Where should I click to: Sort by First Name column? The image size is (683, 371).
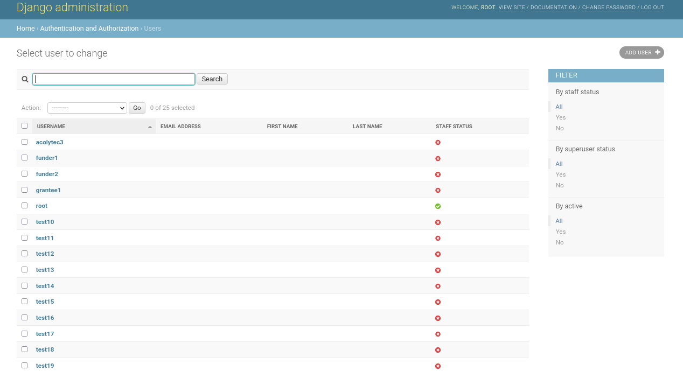click(282, 127)
